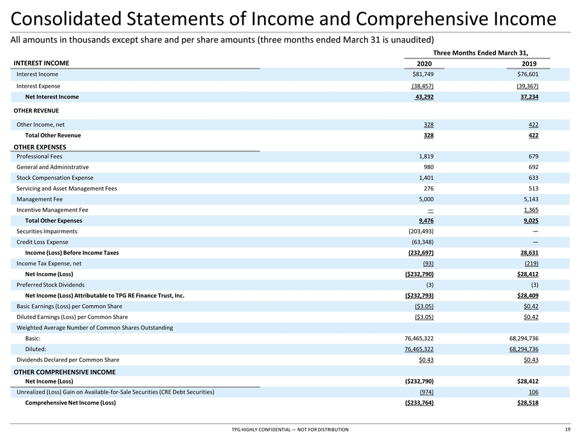Select the "Preferred Stock Dividends" row label
The height and width of the screenshot is (435, 580).
tap(50, 285)
